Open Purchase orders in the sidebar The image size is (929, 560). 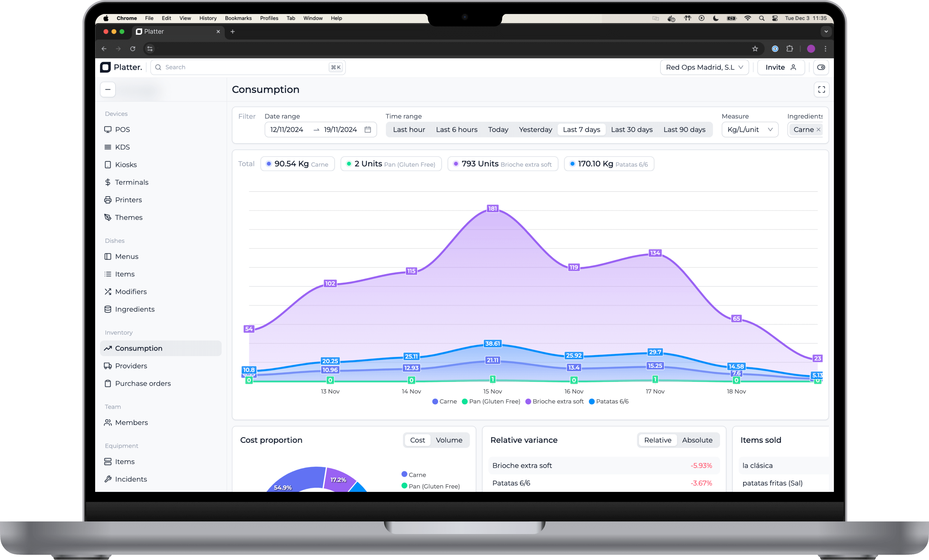click(x=143, y=383)
